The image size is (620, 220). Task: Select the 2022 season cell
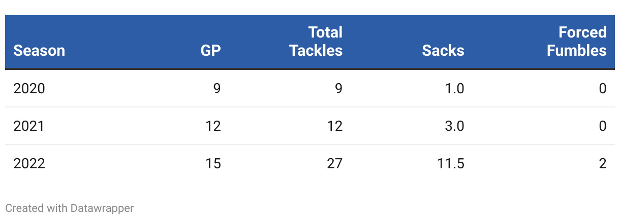pos(29,164)
